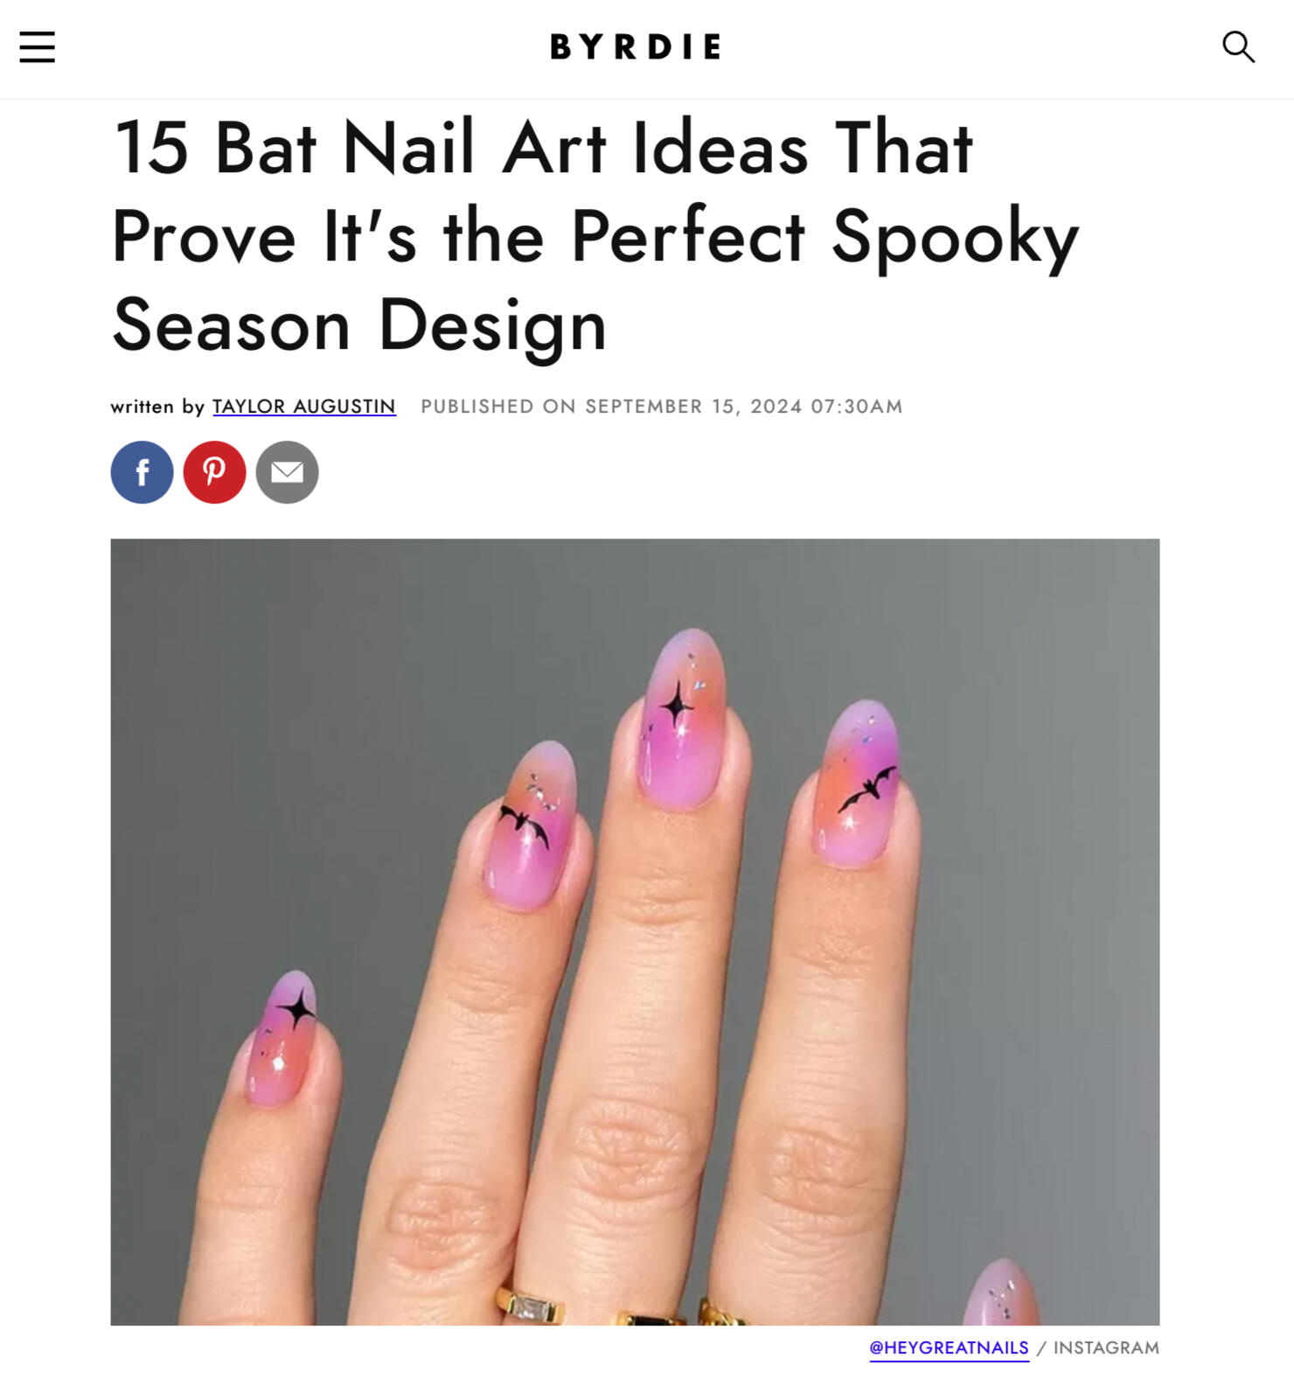
Task: Click gold ring with black stone
Action: tap(651, 1318)
